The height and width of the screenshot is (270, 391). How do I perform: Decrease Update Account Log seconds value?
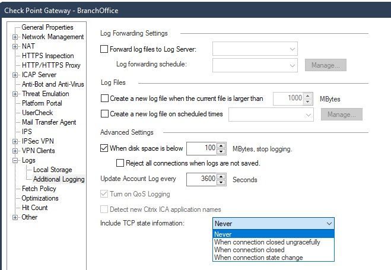click(x=221, y=181)
